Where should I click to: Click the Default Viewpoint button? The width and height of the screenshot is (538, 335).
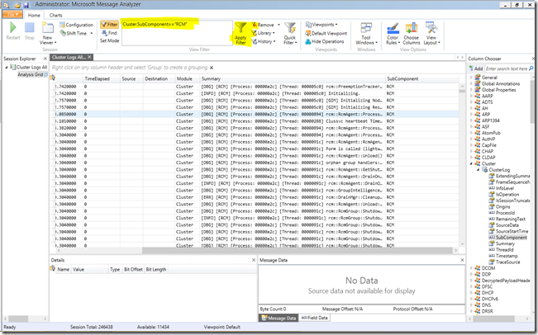pyautogui.click(x=331, y=33)
